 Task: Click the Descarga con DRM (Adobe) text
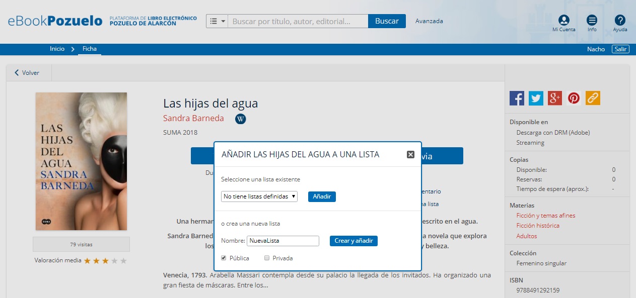pos(553,133)
